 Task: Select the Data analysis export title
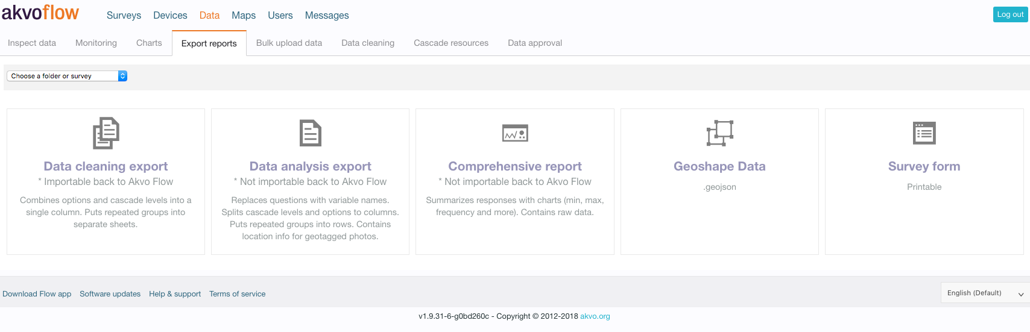311,166
